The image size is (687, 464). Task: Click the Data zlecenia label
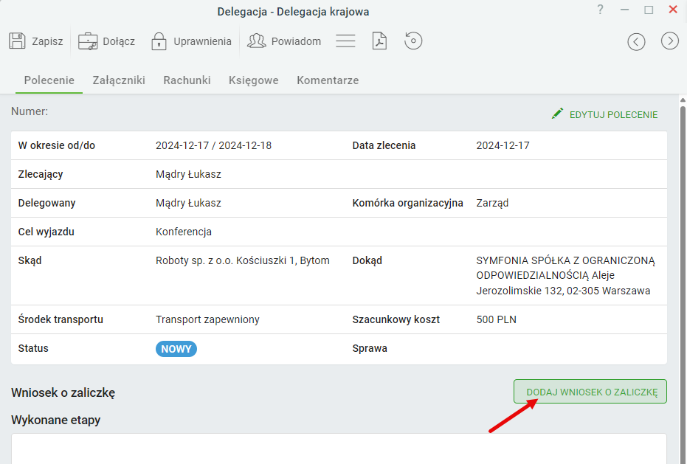(x=384, y=145)
